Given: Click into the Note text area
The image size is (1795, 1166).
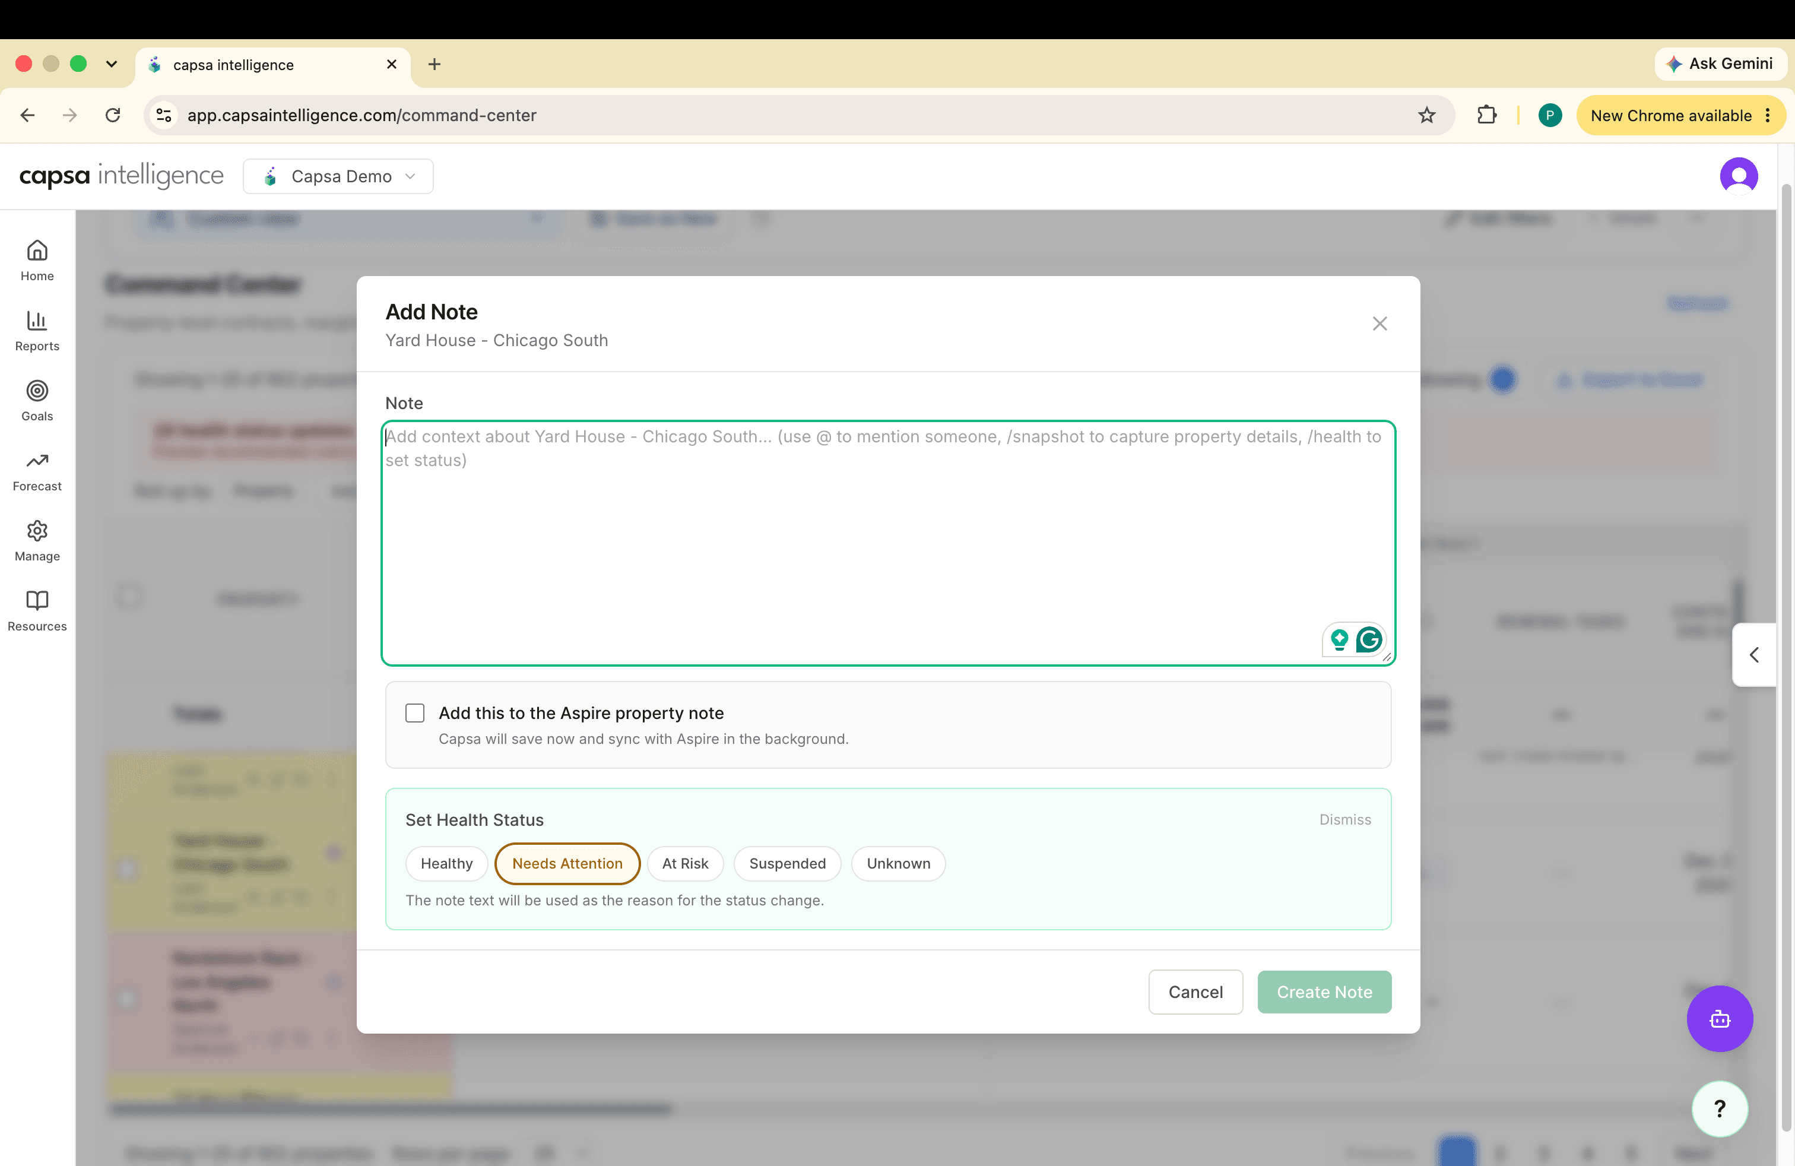Looking at the screenshot, I should pos(887,543).
